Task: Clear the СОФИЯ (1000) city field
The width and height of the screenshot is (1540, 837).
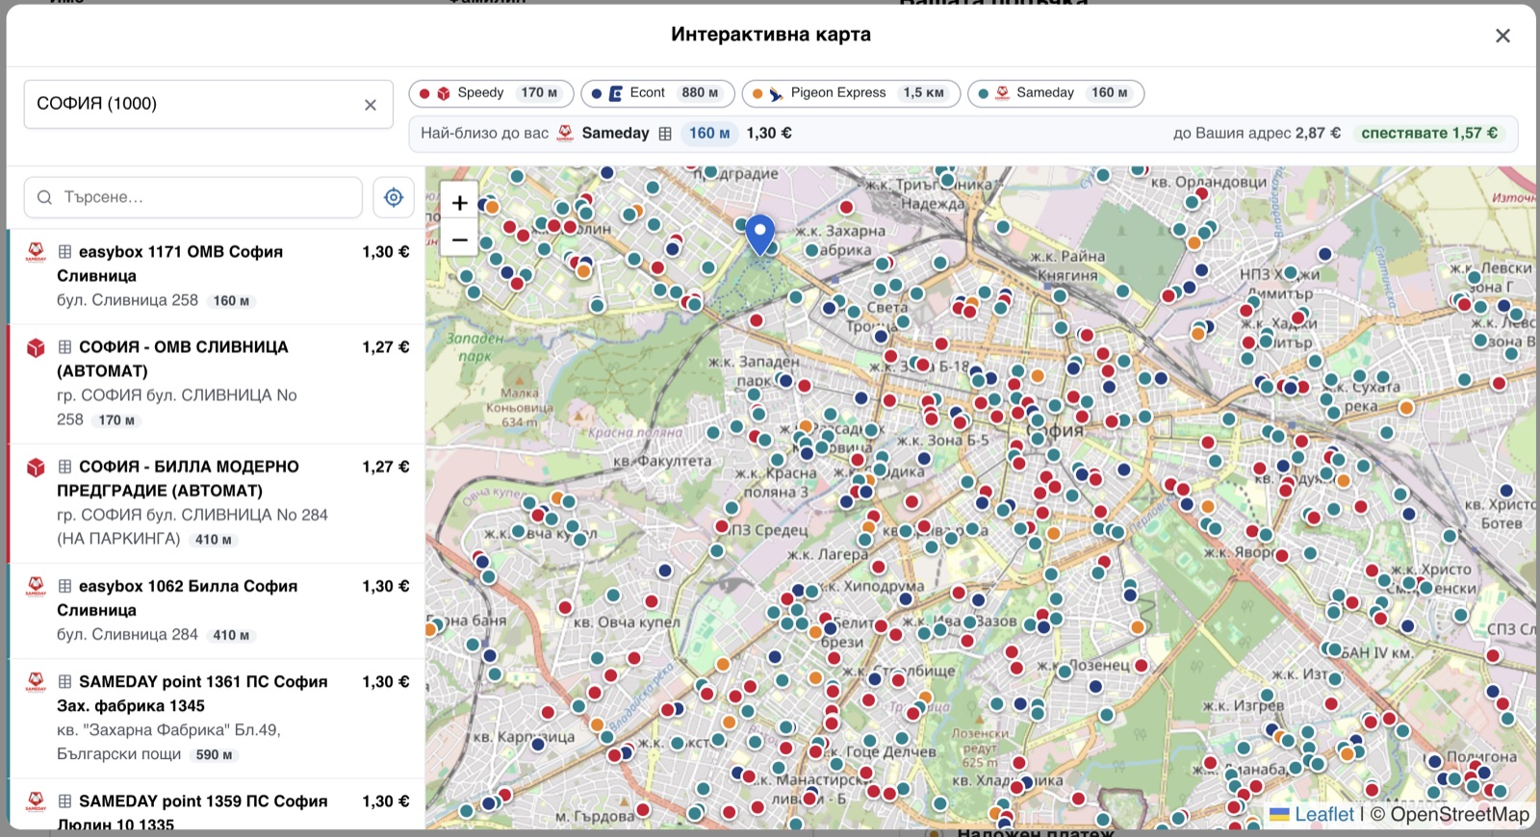Action: click(x=371, y=105)
